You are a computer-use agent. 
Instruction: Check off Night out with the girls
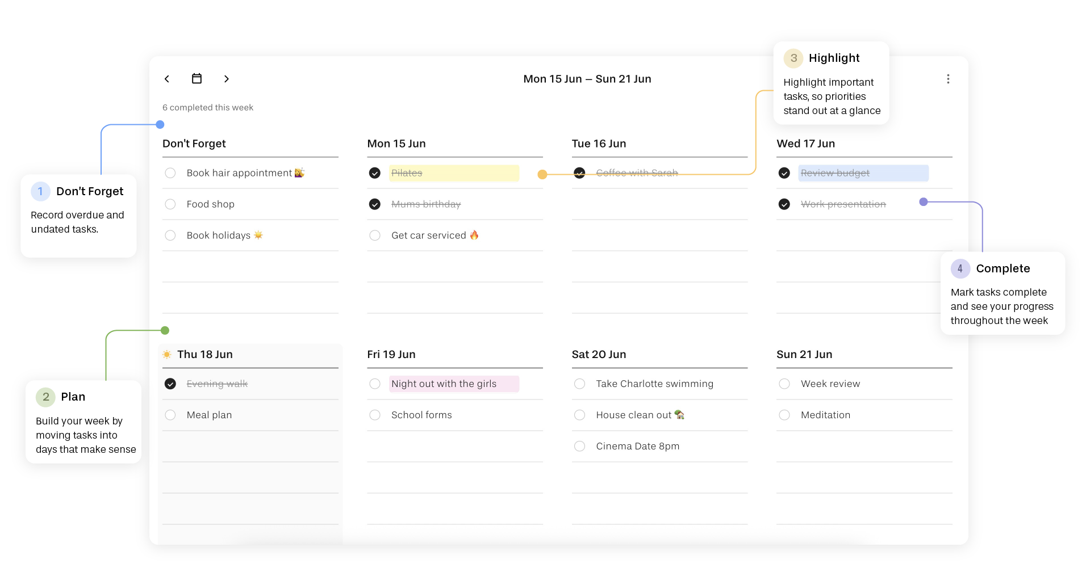(x=375, y=384)
